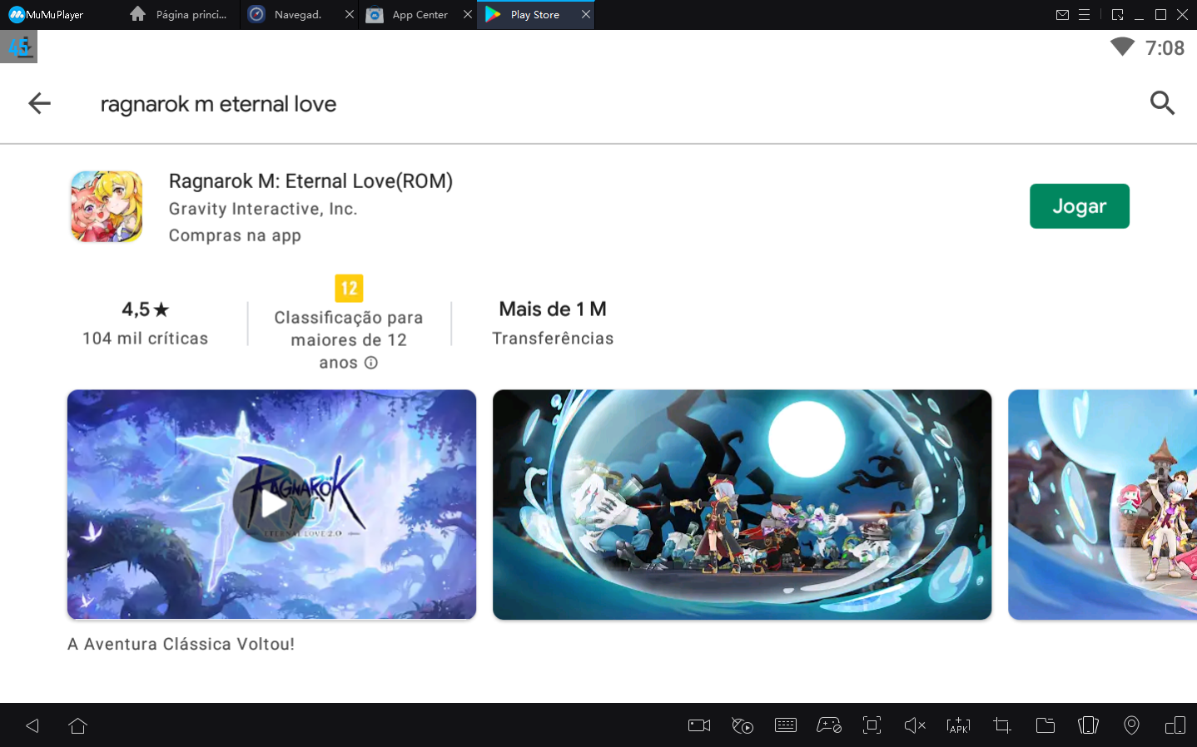Go back with the Play Store arrow
This screenshot has width=1197, height=747.
click(39, 103)
